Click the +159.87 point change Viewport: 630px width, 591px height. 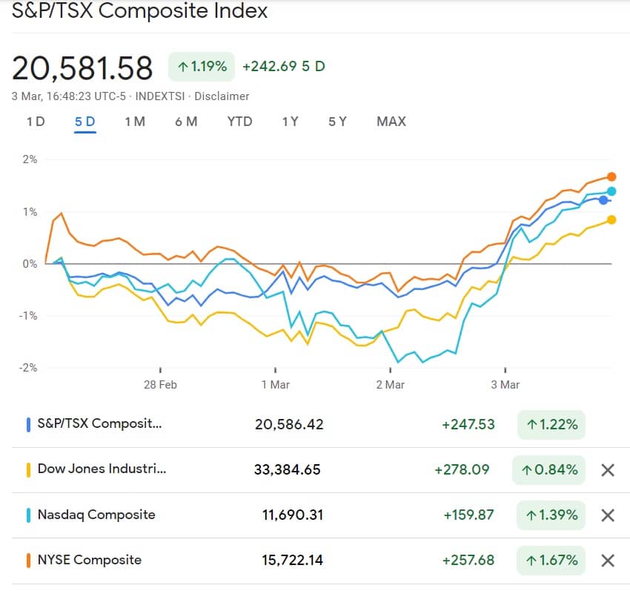468,515
